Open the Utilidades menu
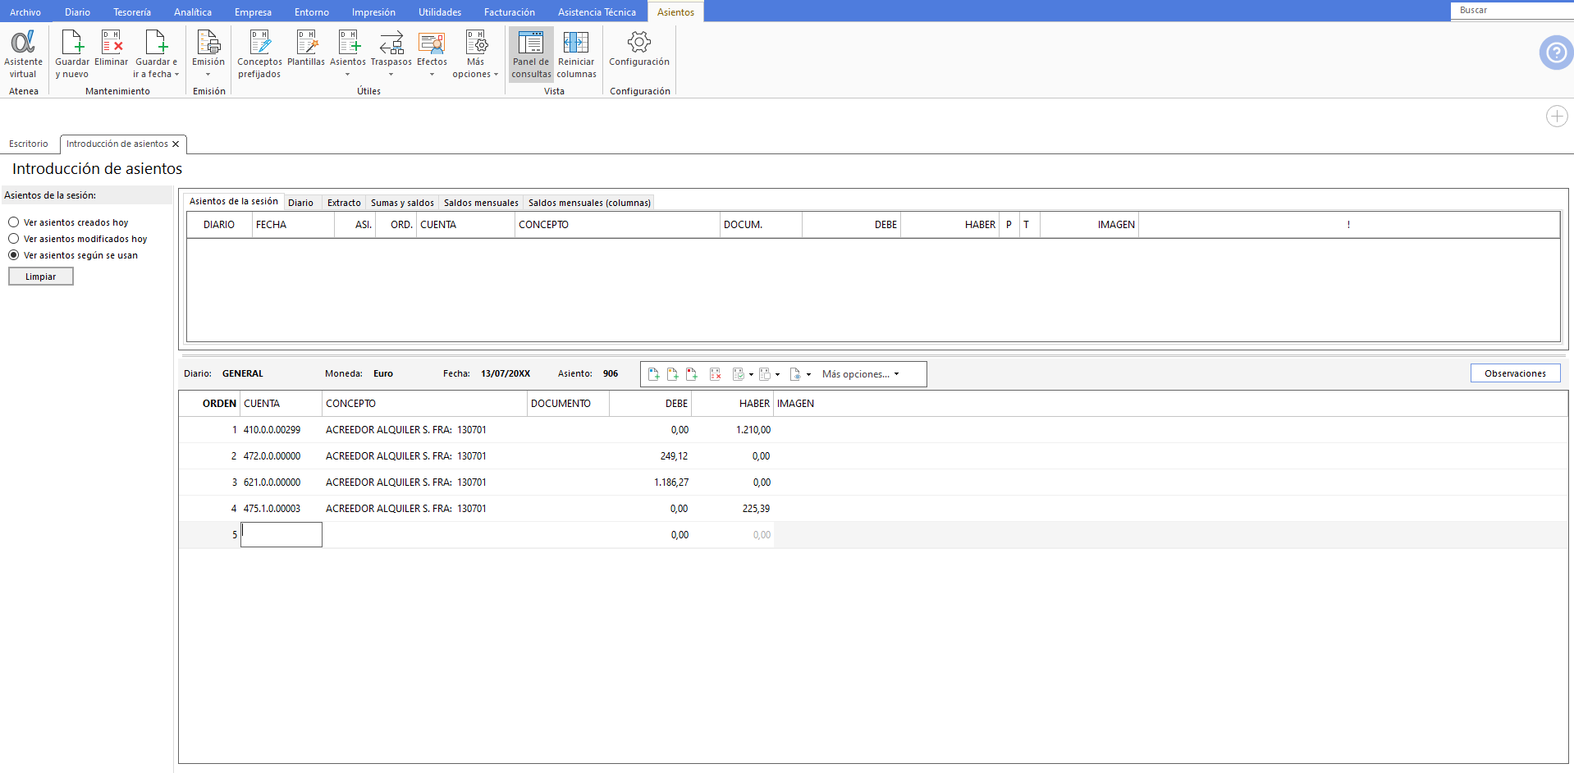Viewport: 1574px width, 773px height. click(x=440, y=12)
